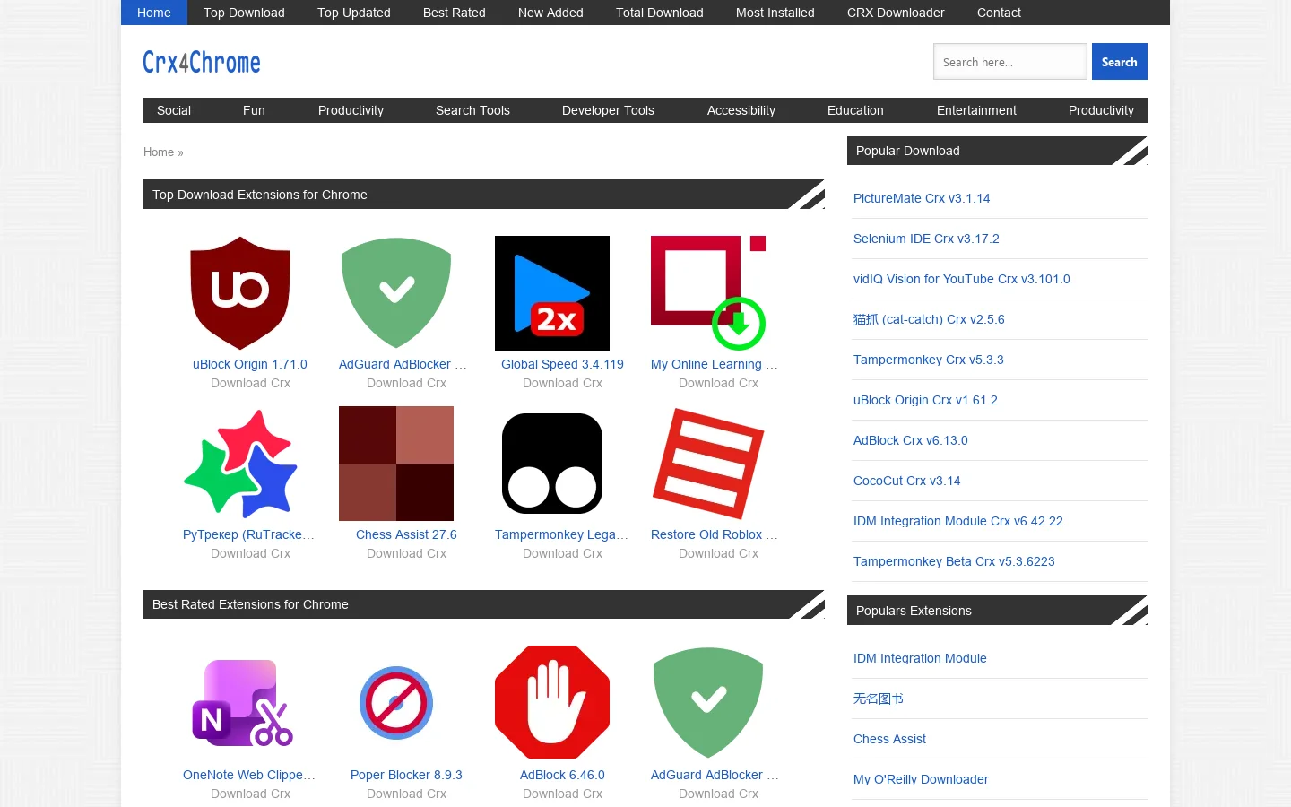Open the Global Speed 2x icon

[552, 293]
